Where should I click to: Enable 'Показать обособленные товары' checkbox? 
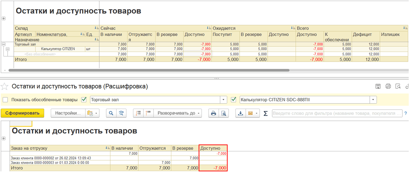click(5, 100)
